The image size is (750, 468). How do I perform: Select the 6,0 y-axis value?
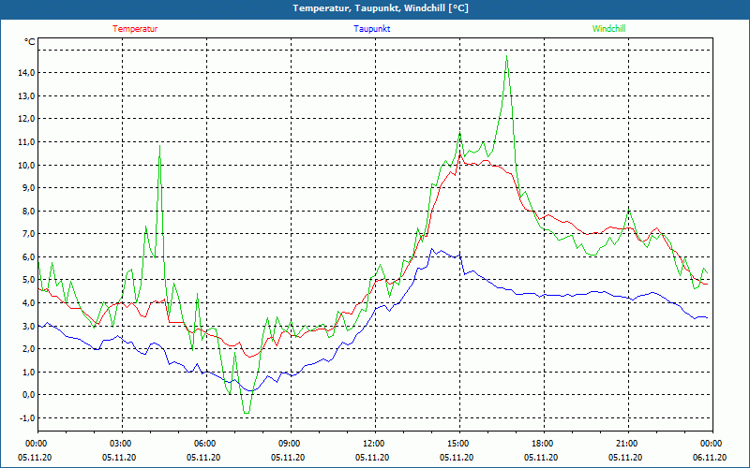pos(29,256)
